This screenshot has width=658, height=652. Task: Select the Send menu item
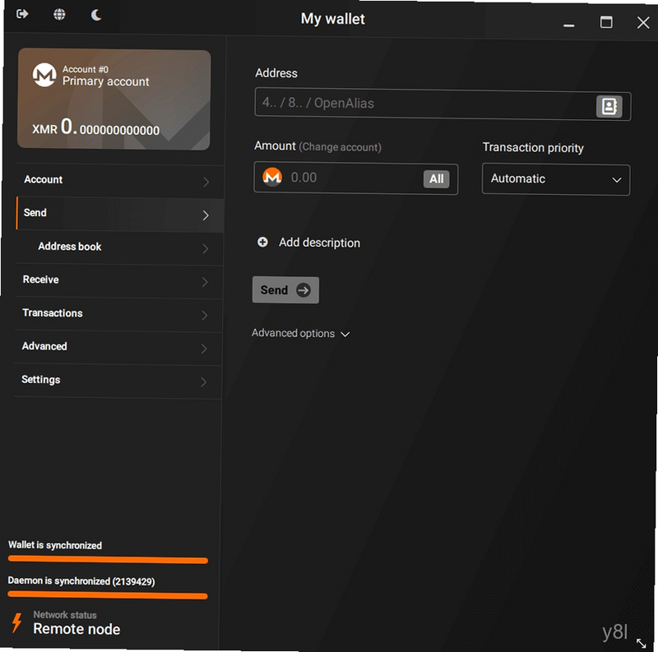coord(119,214)
